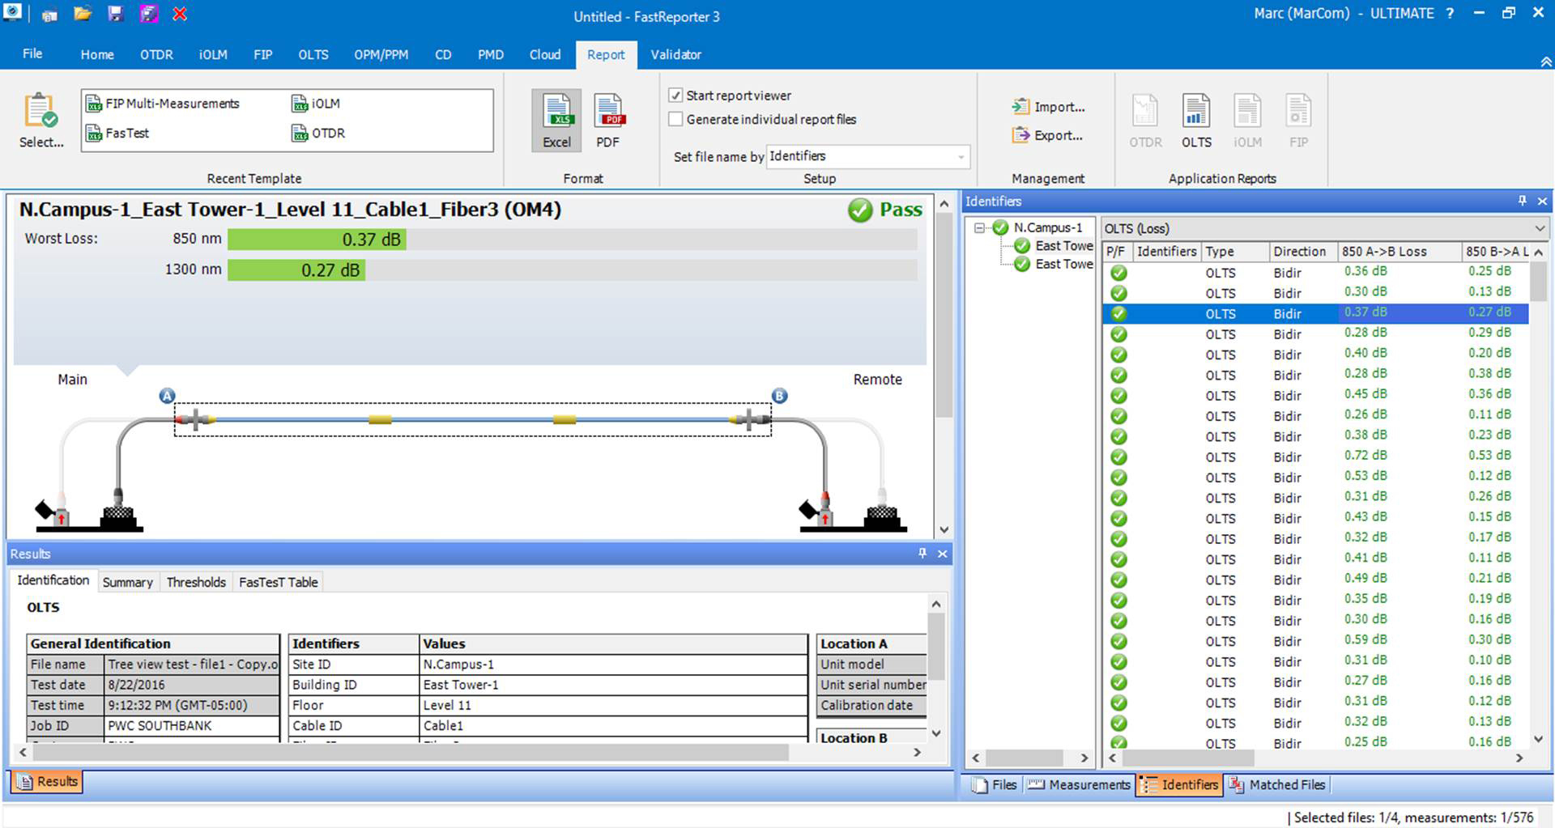This screenshot has height=828, width=1555.
Task: Open Set file name by dropdown
Action: (x=961, y=157)
